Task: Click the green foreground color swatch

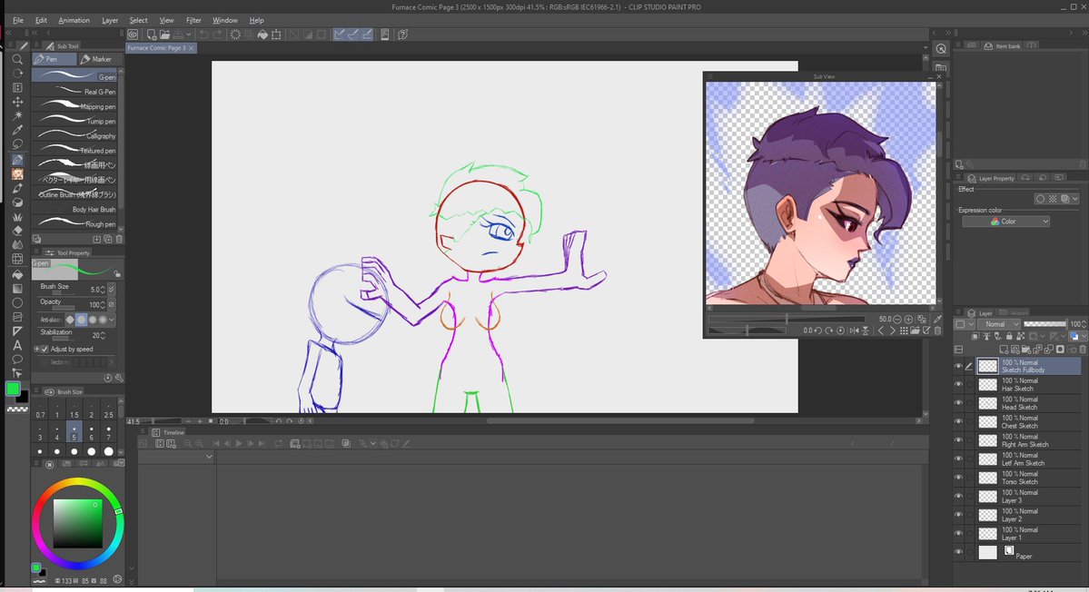Action: tap(13, 390)
